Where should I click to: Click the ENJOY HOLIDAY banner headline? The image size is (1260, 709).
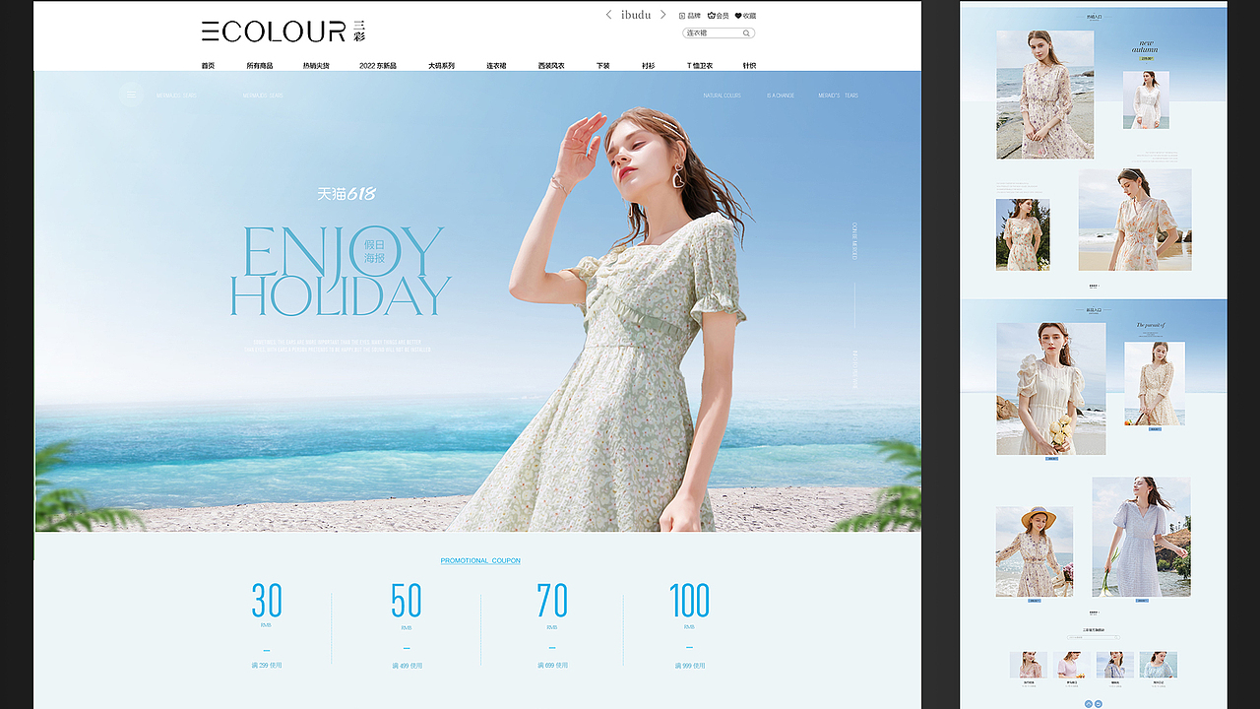click(341, 271)
